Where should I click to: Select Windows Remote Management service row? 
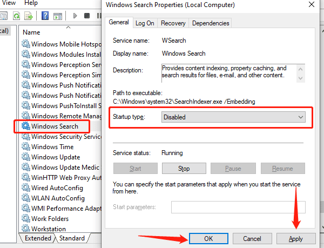62,116
